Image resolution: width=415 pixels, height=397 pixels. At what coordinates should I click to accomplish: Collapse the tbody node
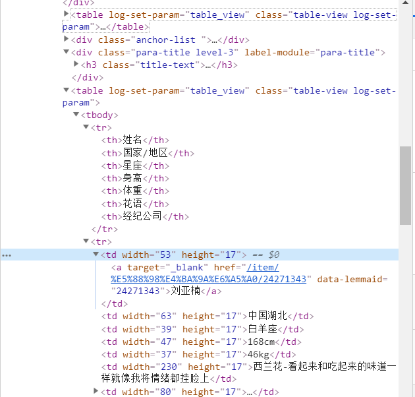tap(76, 114)
